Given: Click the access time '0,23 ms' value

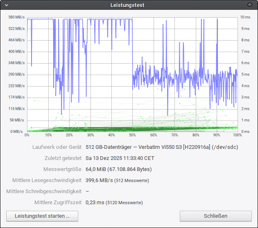Looking at the screenshot, I should 95,202.
